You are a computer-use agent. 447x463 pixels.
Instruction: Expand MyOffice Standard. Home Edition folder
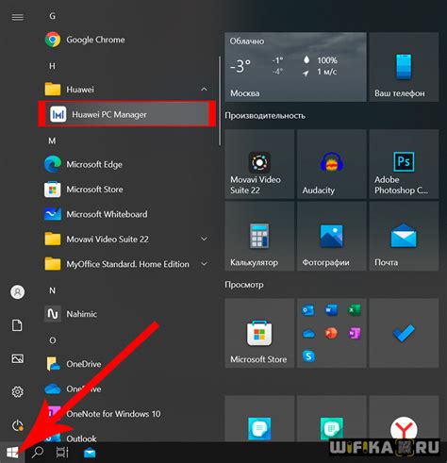(x=204, y=264)
